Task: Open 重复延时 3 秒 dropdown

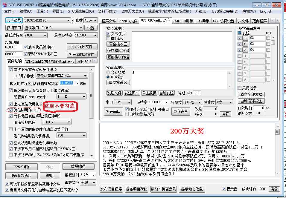Action: tap(88, 175)
